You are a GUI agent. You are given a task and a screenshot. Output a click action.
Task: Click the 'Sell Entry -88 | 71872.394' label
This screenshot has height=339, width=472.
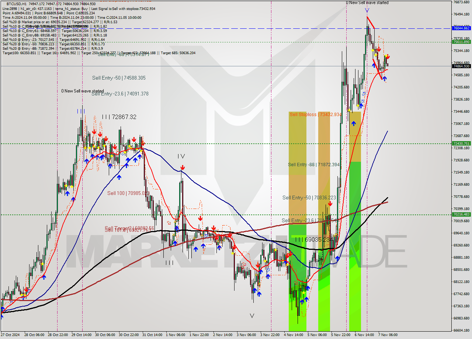point(314,164)
